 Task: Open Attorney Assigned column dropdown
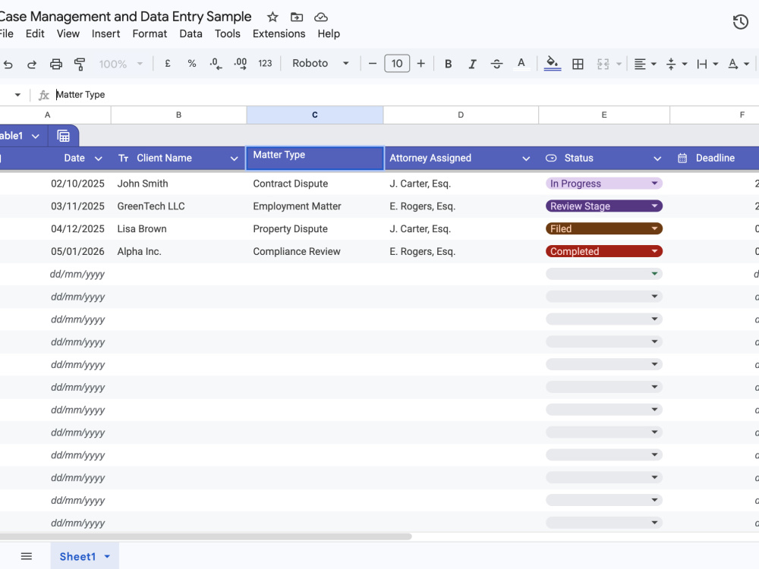click(x=526, y=159)
